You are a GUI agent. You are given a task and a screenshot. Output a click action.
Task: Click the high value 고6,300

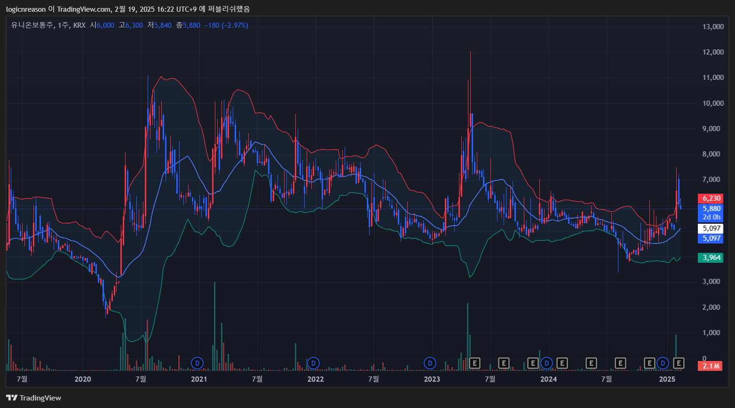pos(131,25)
